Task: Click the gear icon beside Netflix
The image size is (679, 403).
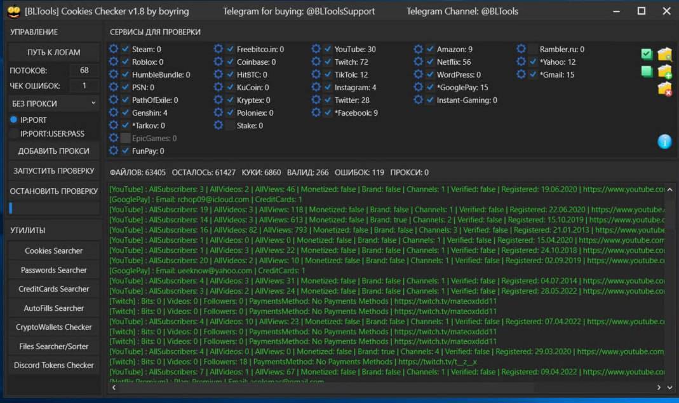Action: click(x=419, y=62)
